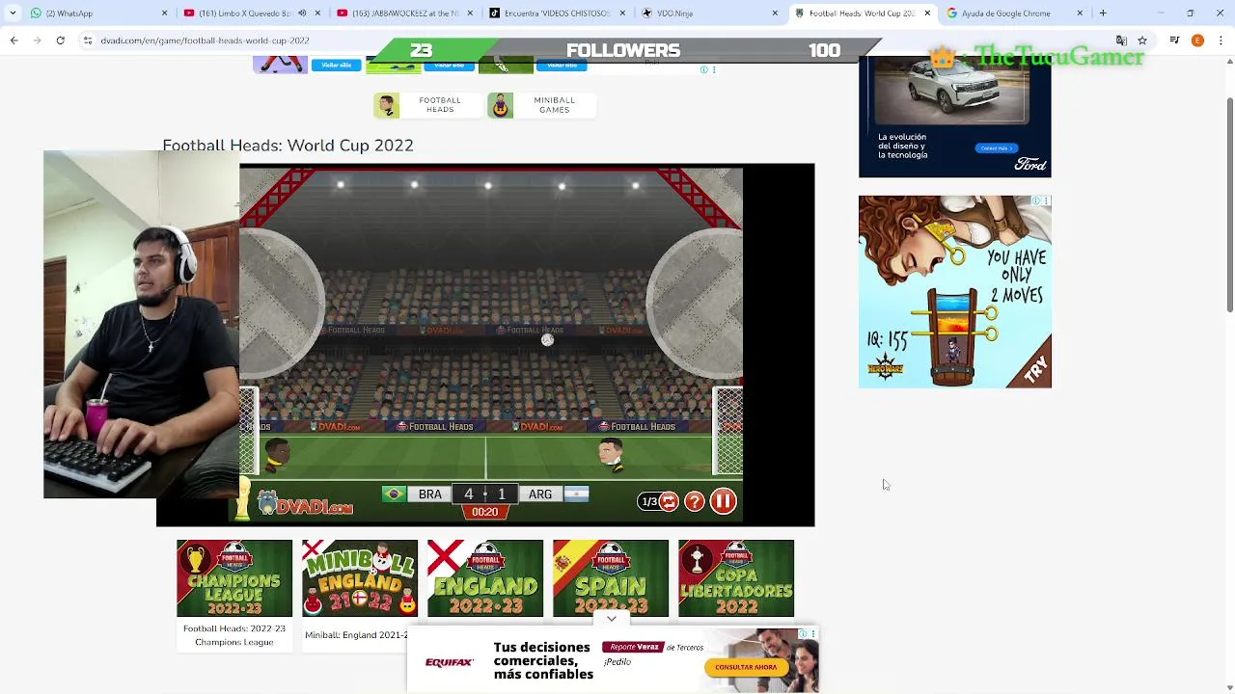Click the Miniball Games category avatar icon
Image resolution: width=1235 pixels, height=694 pixels.
coord(500,105)
